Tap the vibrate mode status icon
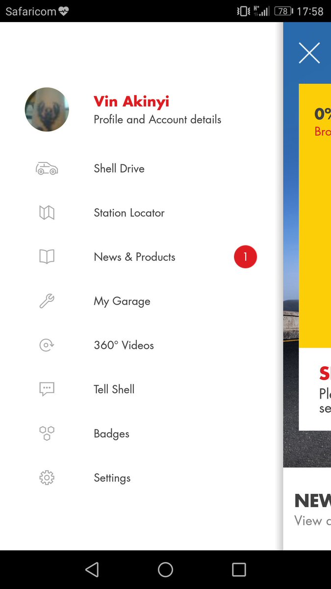The height and width of the screenshot is (589, 331). pyautogui.click(x=243, y=11)
